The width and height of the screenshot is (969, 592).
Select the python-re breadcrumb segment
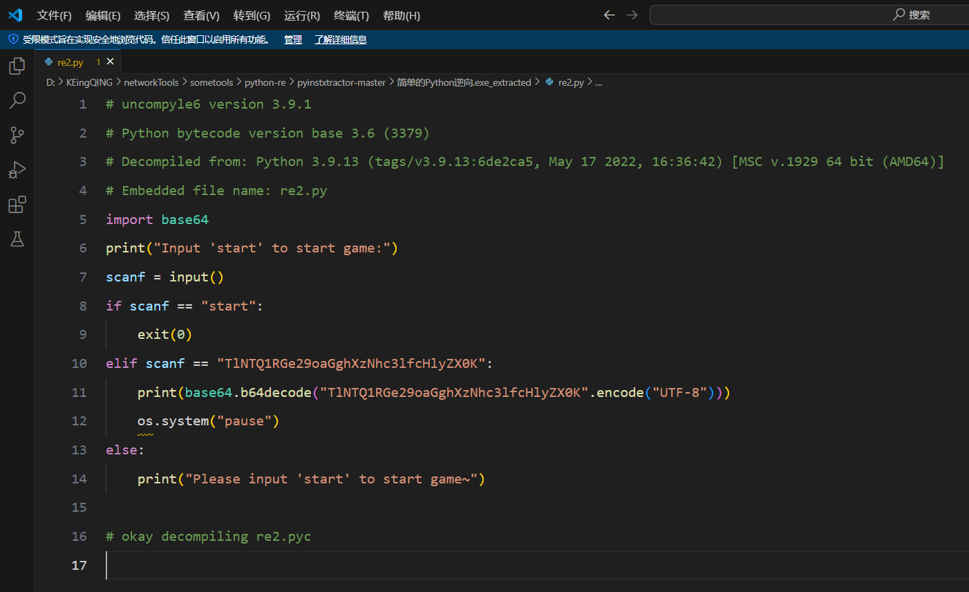[x=265, y=82]
